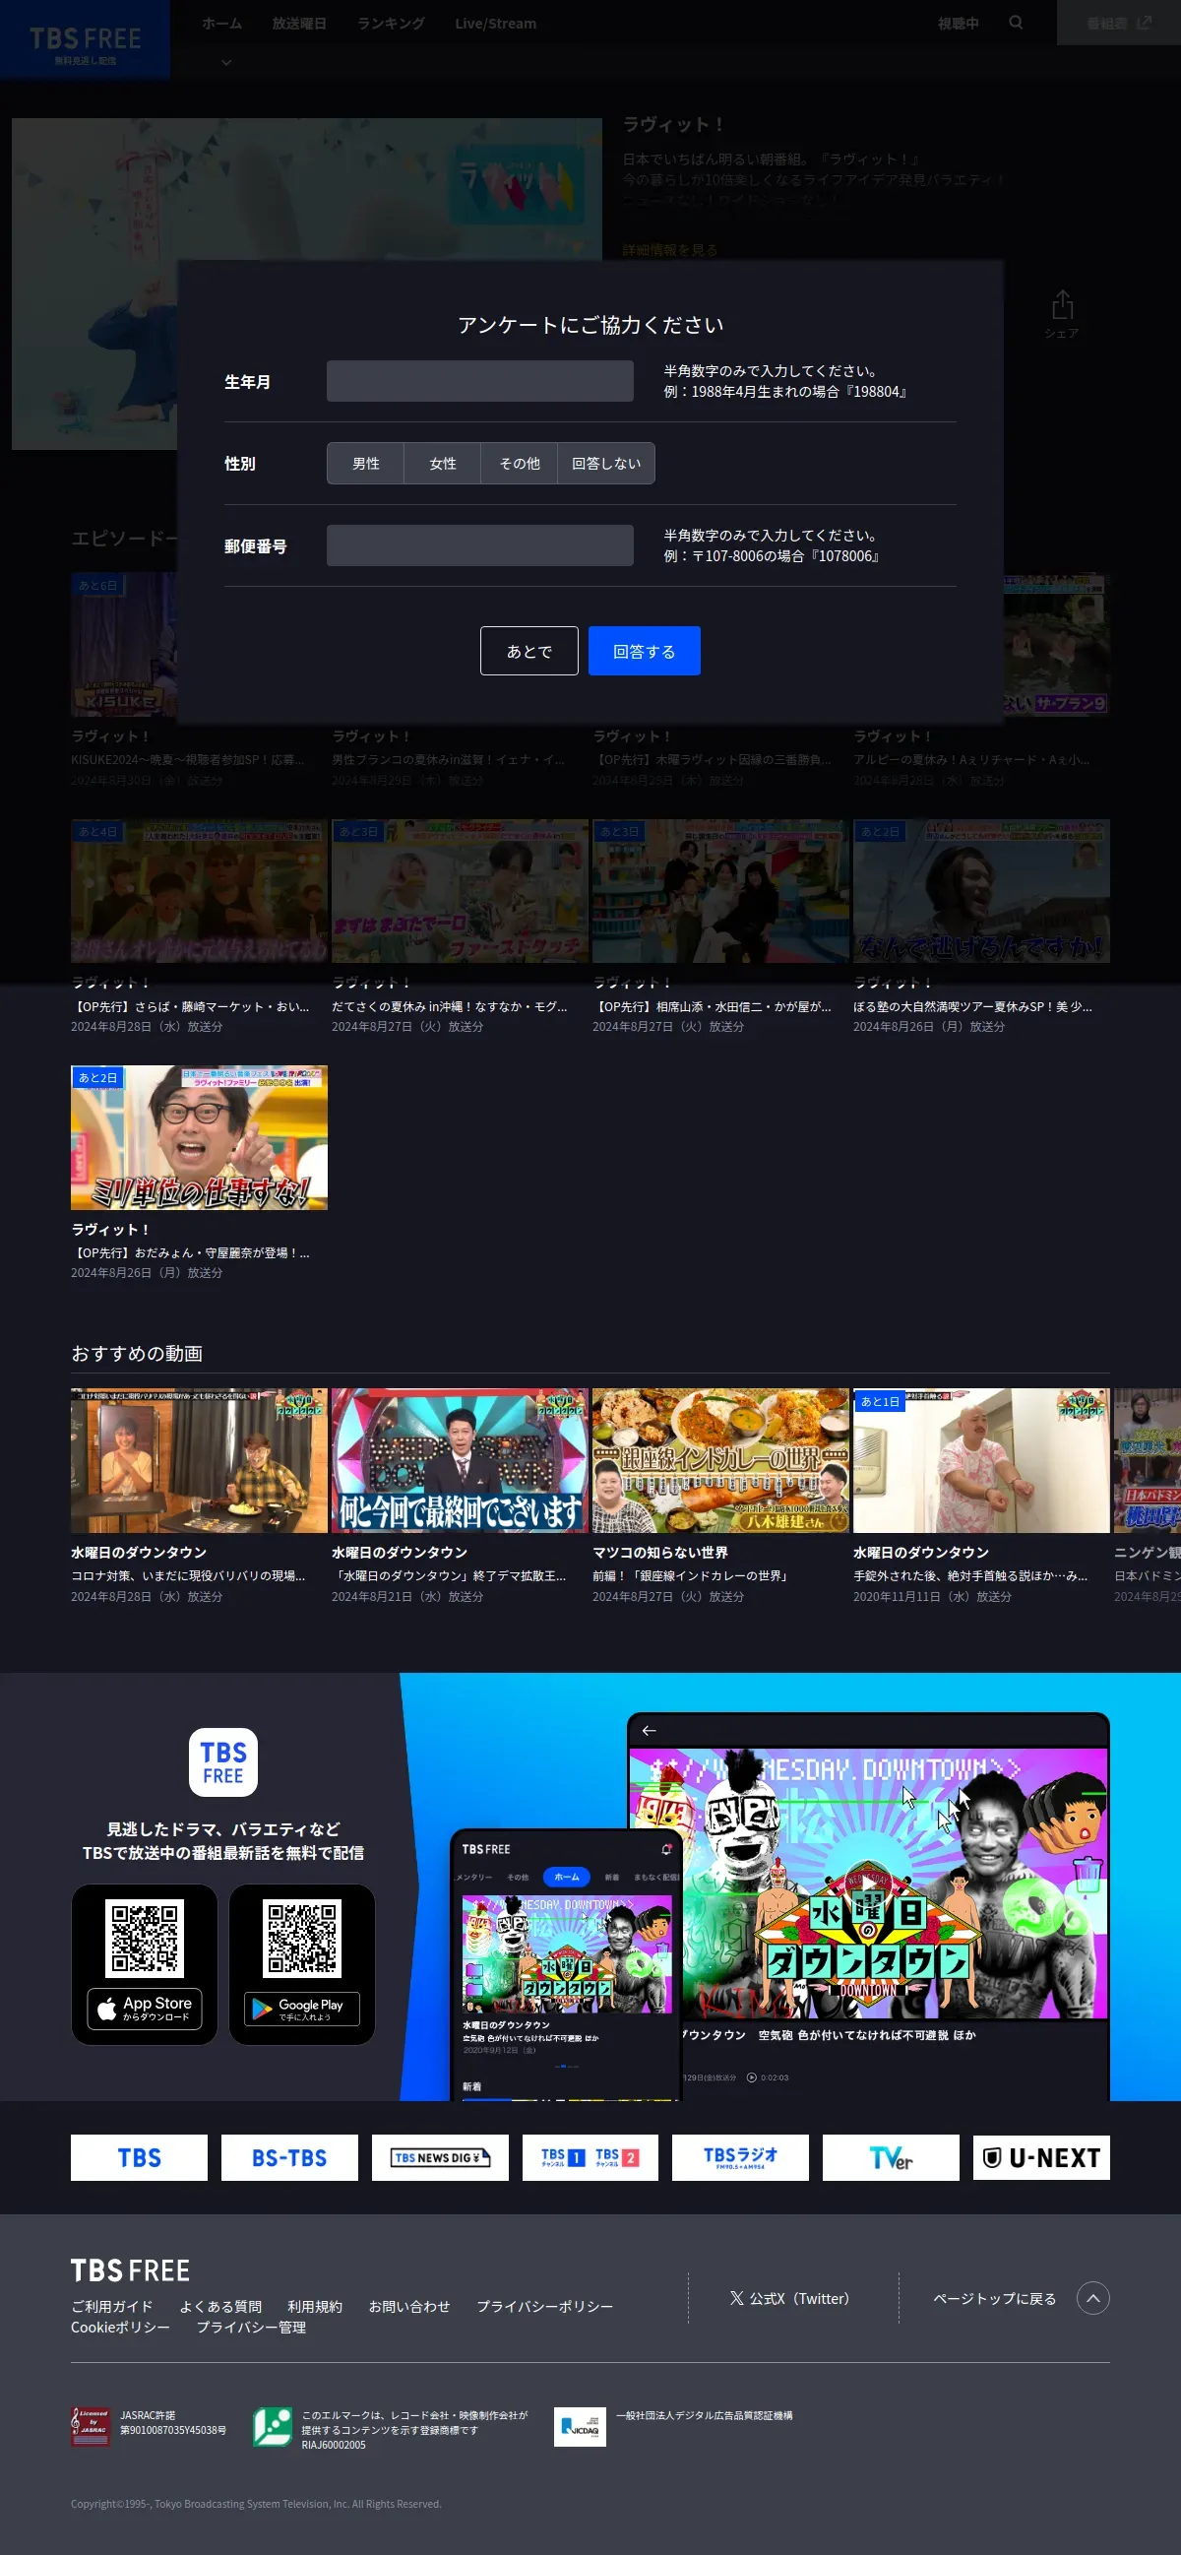Open the ご利用ガイド footer link
This screenshot has height=2555, width=1181.
coord(112,2306)
